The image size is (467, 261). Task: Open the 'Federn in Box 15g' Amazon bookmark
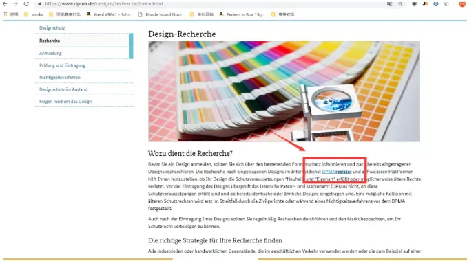coord(242,14)
